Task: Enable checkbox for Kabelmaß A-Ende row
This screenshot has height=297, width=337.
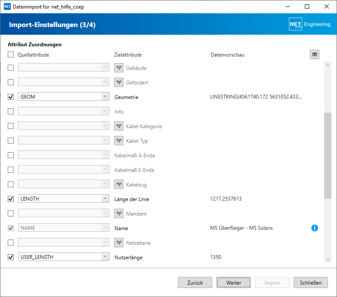Action: (11, 155)
